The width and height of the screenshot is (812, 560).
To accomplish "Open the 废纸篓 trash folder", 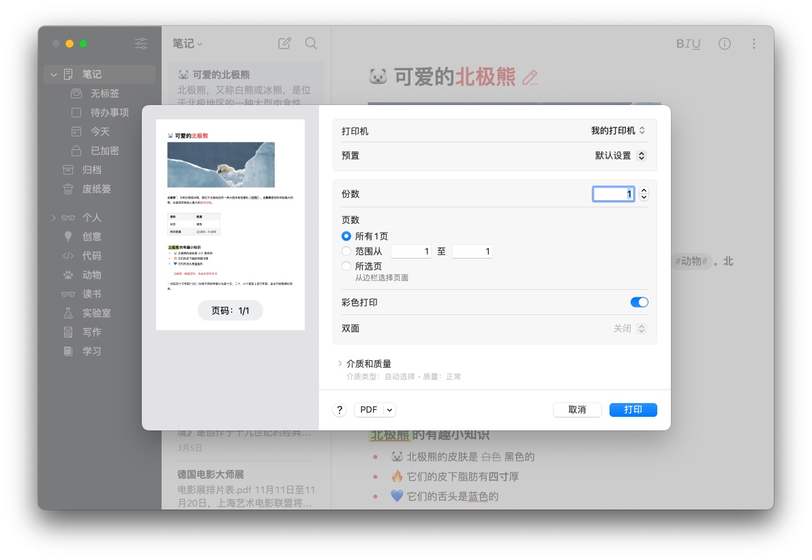I will 96,189.
